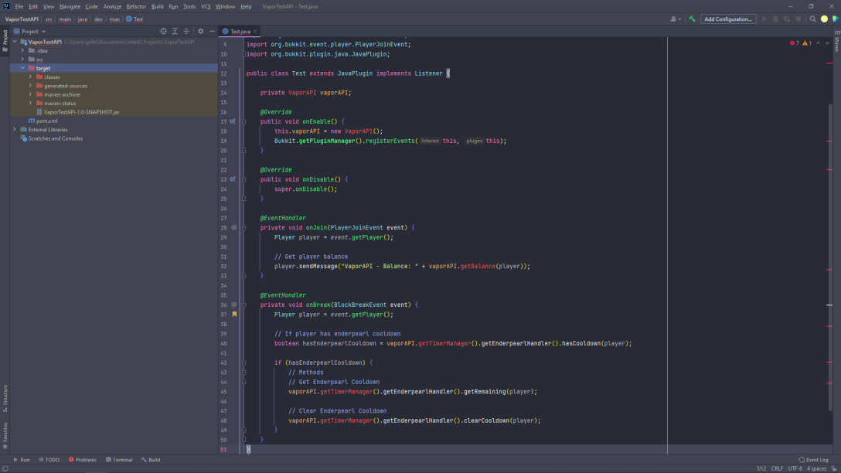Click the UTF-8 encoding indicator

795,468
